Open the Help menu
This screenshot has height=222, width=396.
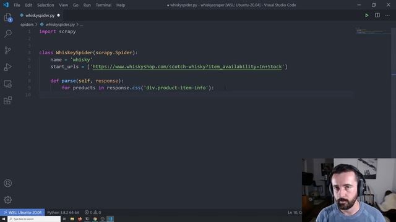coord(121,5)
